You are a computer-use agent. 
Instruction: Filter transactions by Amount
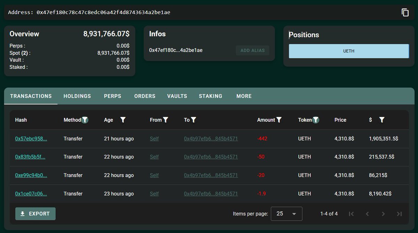pyautogui.click(x=279, y=120)
